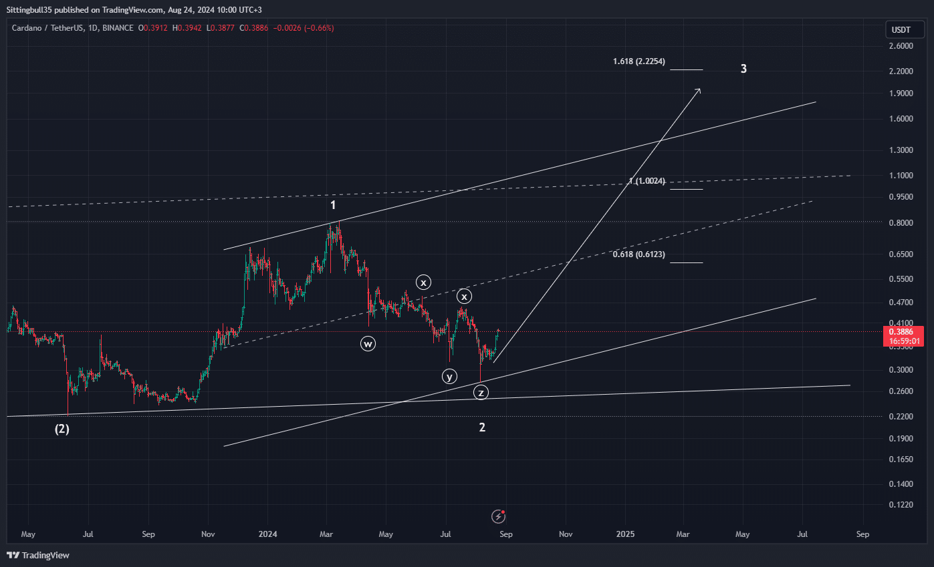Select the circled w wave marker
The image size is (934, 567).
368,344
